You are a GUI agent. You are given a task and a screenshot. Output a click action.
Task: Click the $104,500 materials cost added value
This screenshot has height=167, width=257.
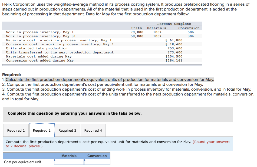pos(174,56)
